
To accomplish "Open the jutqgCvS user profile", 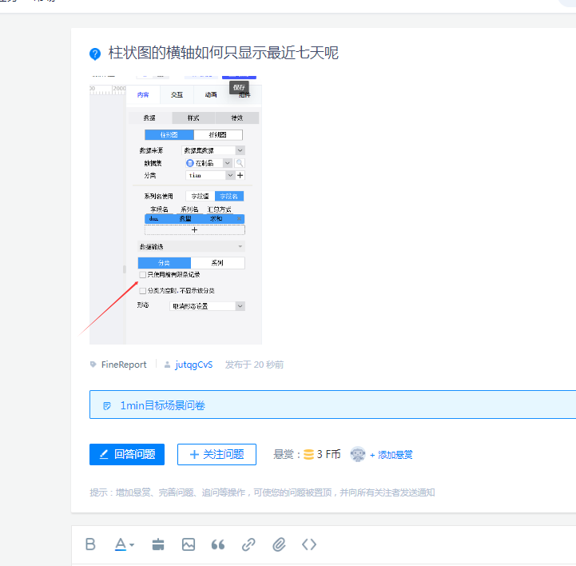I will click(x=193, y=365).
